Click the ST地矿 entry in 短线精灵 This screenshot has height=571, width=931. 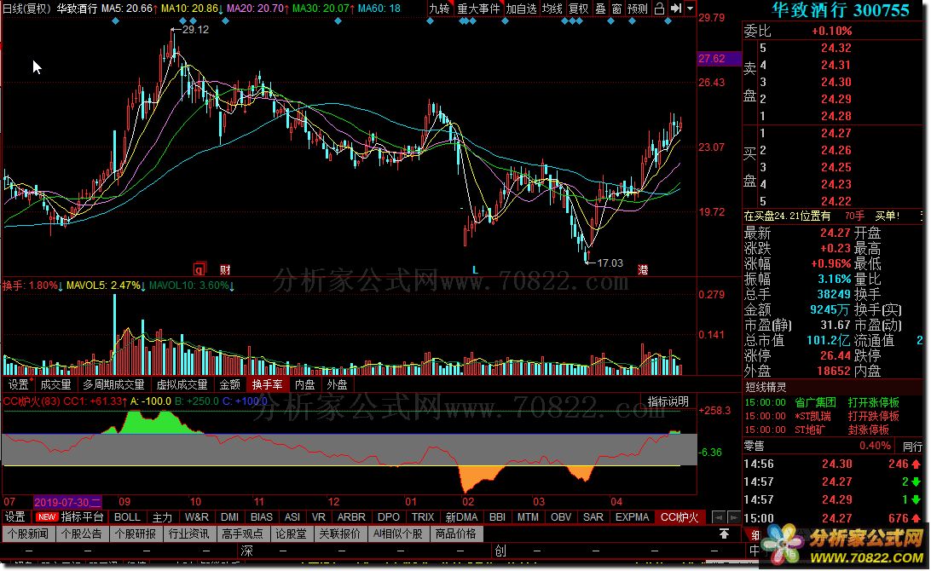coord(809,430)
